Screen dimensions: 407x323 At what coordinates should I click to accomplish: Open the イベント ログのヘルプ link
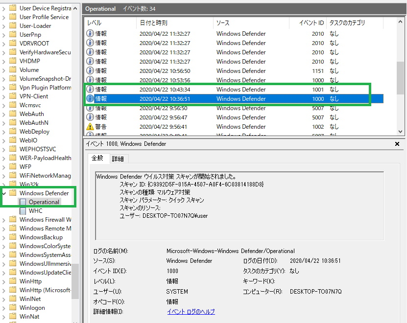(x=191, y=312)
